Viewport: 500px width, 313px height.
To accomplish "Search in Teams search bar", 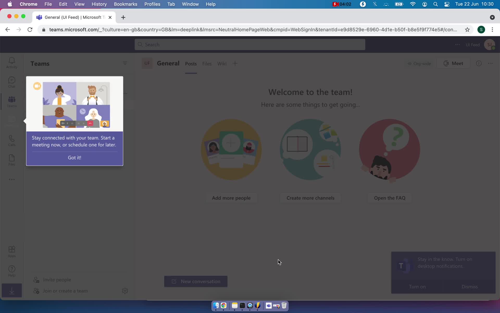I will click(x=249, y=44).
